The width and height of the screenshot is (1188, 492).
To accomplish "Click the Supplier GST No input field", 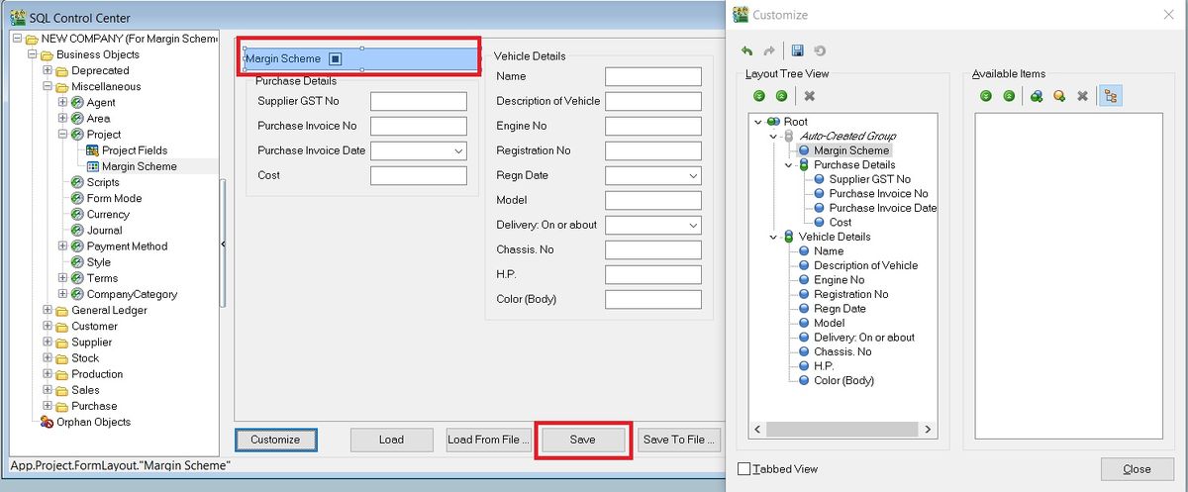I will coord(418,101).
